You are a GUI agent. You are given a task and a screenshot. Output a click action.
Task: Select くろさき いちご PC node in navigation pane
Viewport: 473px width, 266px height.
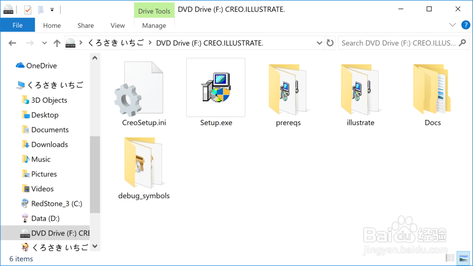(50, 85)
